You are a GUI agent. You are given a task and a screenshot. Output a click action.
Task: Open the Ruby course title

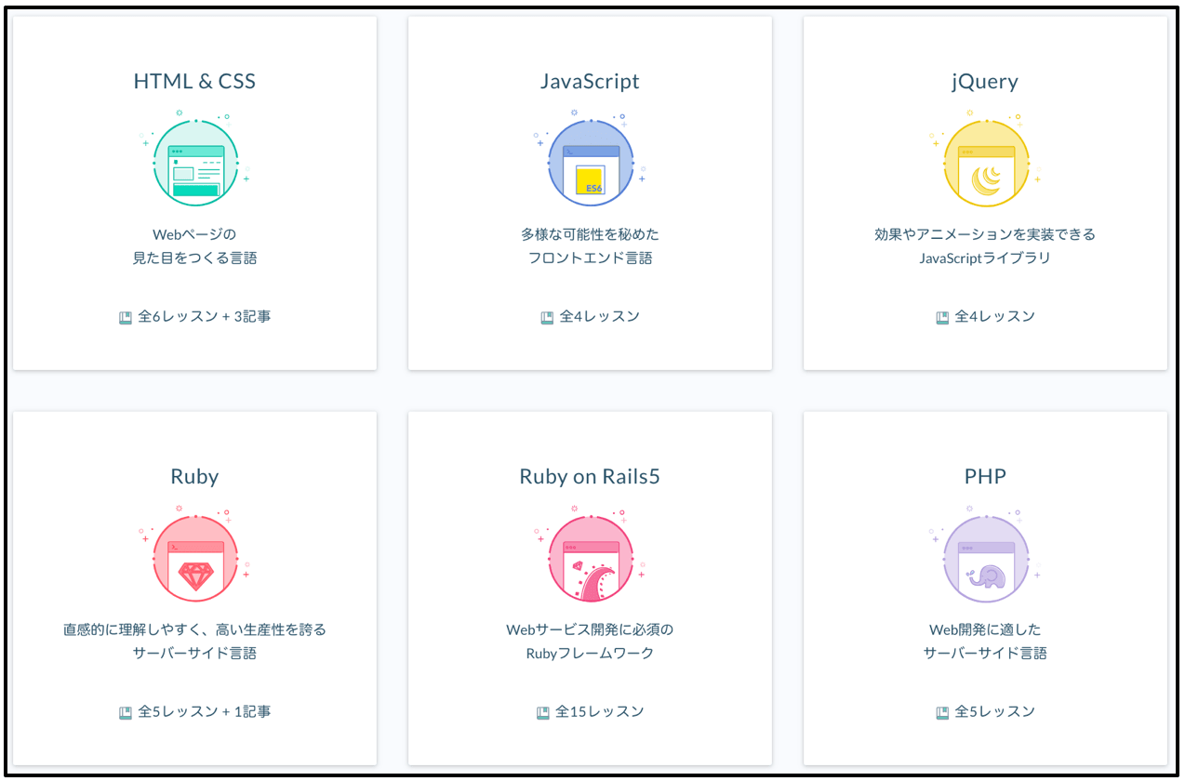pos(194,477)
